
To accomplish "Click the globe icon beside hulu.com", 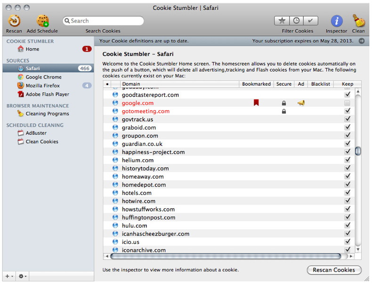I will pyautogui.click(x=115, y=226).
